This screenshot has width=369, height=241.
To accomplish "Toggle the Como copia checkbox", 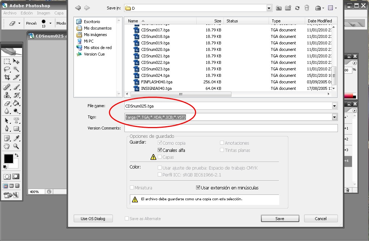I will pos(160,143).
